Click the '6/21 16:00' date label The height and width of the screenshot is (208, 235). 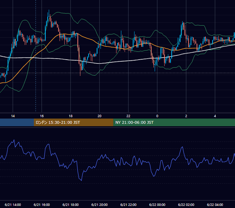coord(42,205)
